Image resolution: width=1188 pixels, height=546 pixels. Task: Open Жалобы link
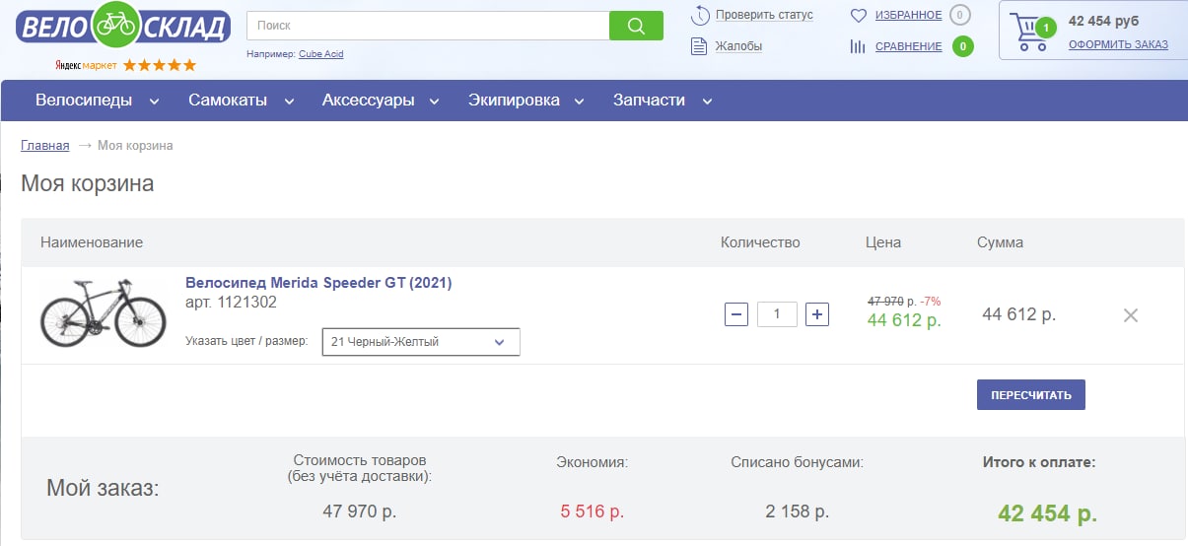pos(738,46)
